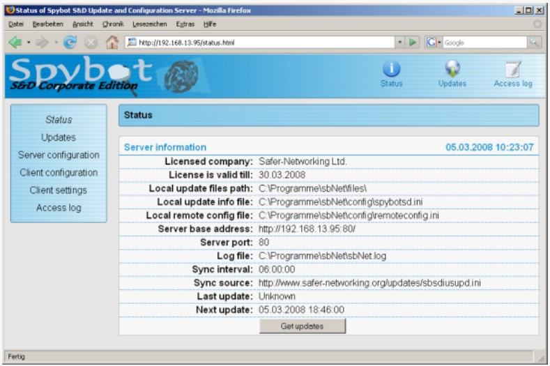550x366 pixels.
Task: Open Server configuration in the sidebar
Action: click(59, 155)
